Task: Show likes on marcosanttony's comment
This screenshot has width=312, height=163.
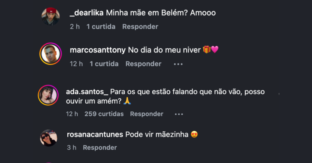Action: click(x=104, y=64)
